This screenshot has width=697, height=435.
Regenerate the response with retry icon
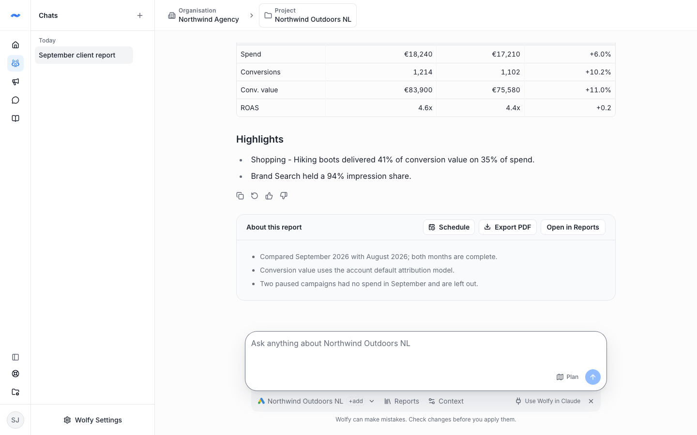pos(255,196)
